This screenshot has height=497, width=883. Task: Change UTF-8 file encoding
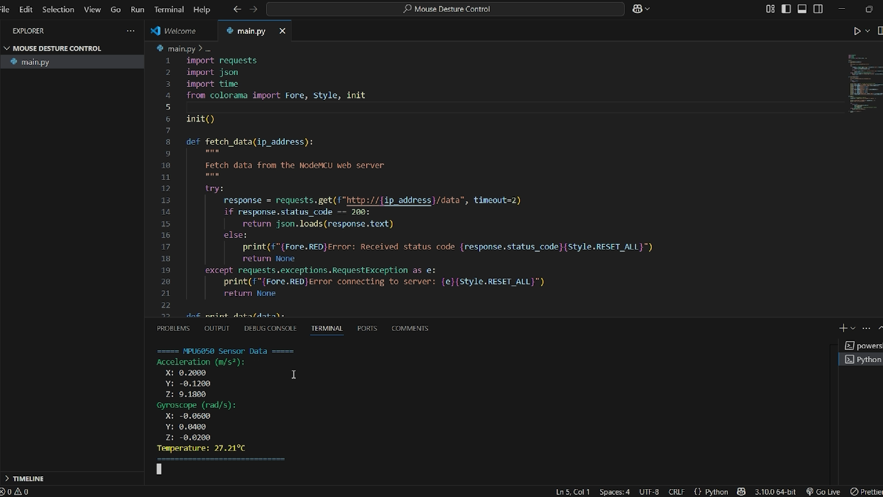(649, 492)
